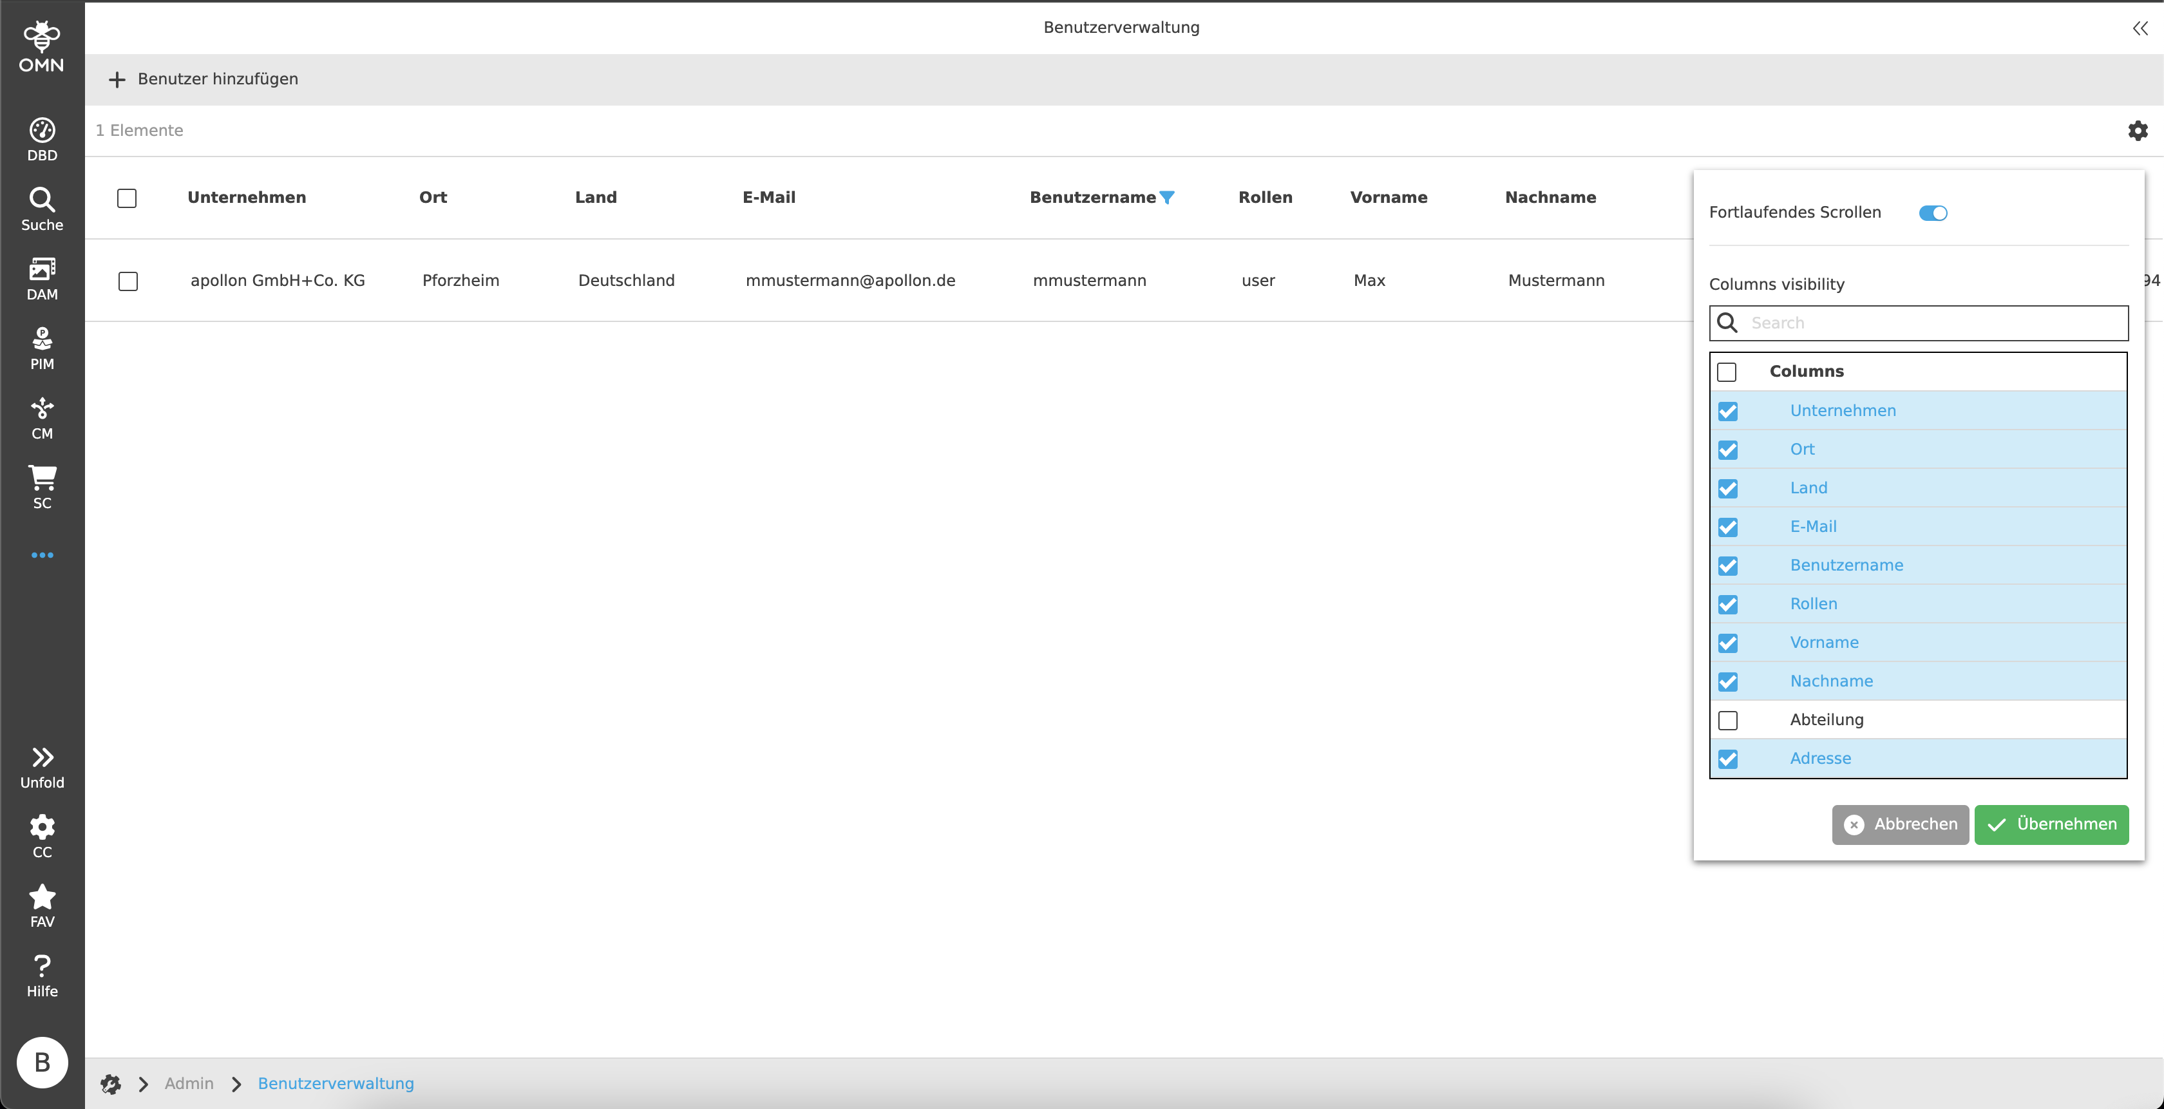Show more modules via three dots
Viewport: 2164px width, 1109px height.
[x=42, y=555]
